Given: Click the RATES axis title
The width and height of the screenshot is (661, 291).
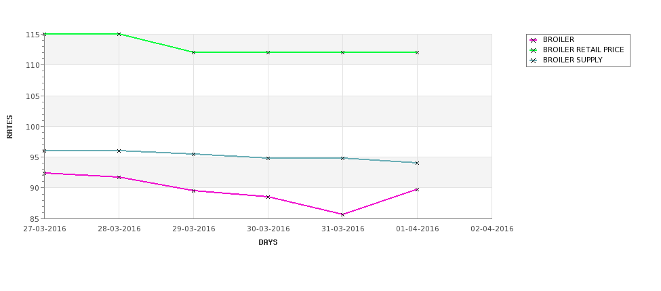Looking at the screenshot, I should (x=9, y=127).
